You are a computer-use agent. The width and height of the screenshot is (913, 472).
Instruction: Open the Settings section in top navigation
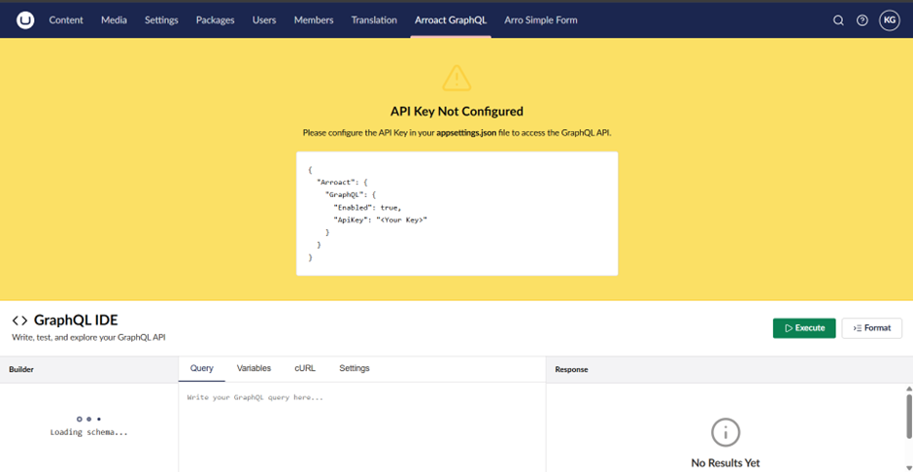[161, 20]
